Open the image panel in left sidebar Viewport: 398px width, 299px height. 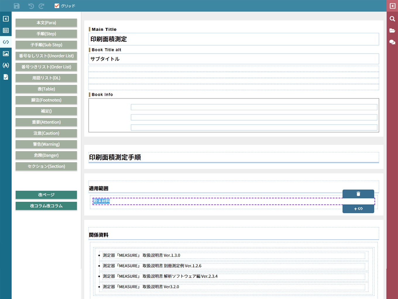tap(6, 54)
